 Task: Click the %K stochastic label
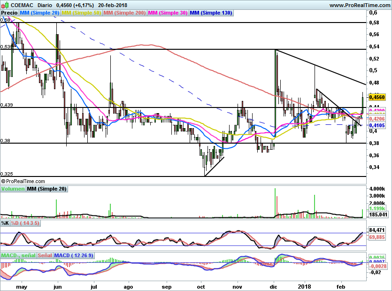point(5,222)
